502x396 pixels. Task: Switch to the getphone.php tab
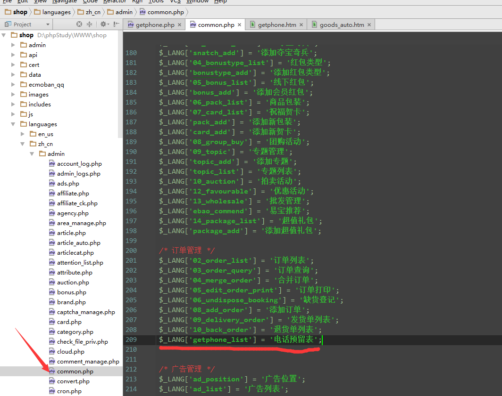pyautogui.click(x=155, y=24)
